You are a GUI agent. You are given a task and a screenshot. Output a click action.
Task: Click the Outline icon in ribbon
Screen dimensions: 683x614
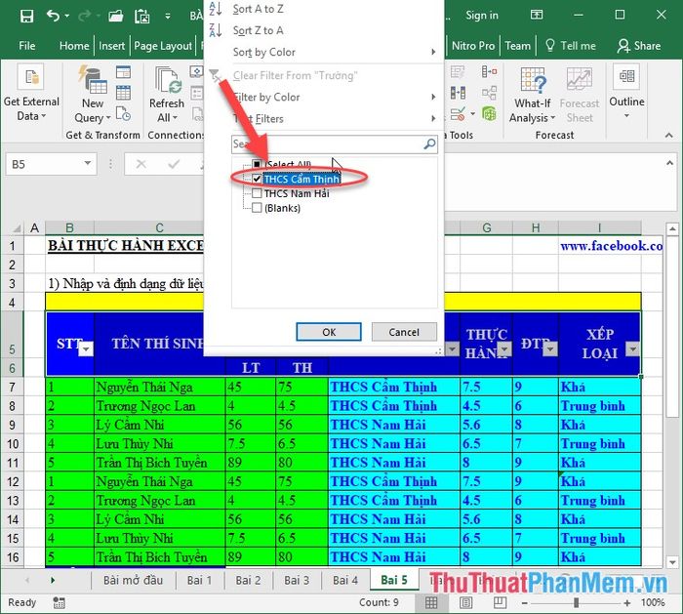(x=626, y=80)
